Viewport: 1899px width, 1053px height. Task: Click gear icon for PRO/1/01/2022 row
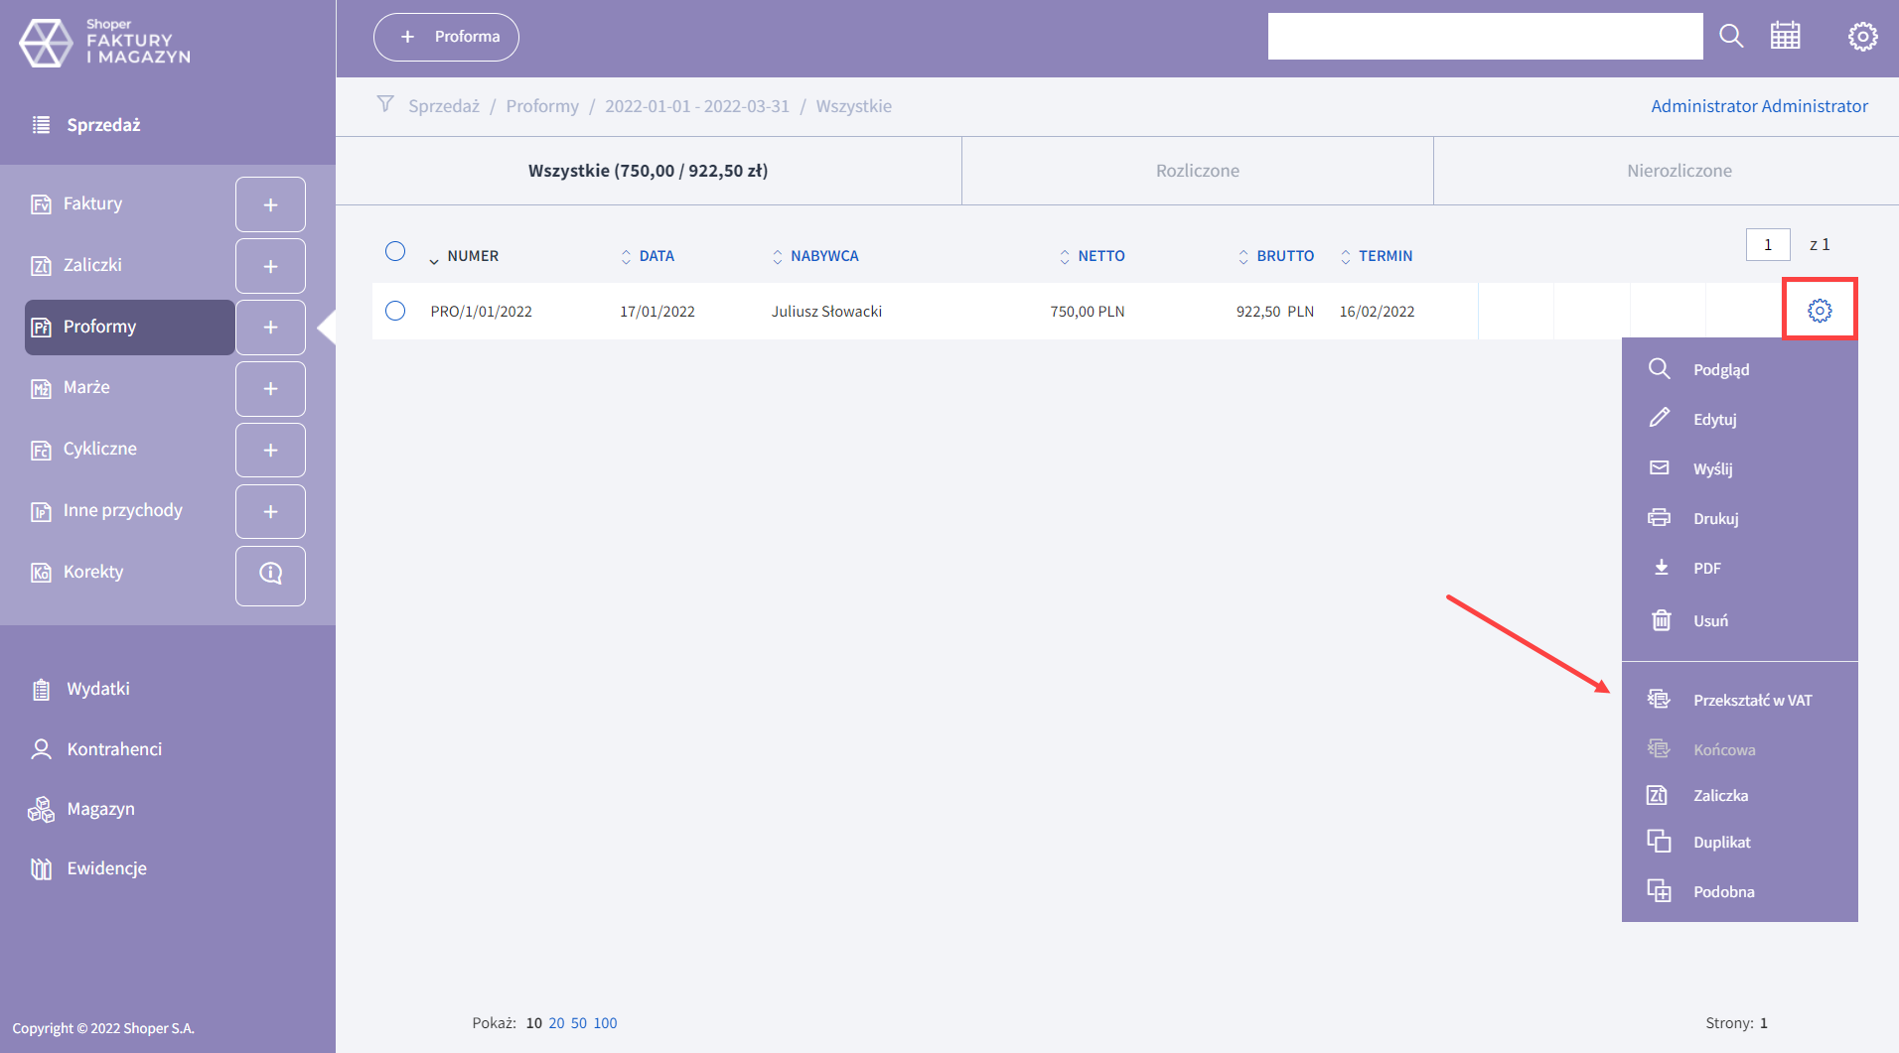tap(1819, 311)
